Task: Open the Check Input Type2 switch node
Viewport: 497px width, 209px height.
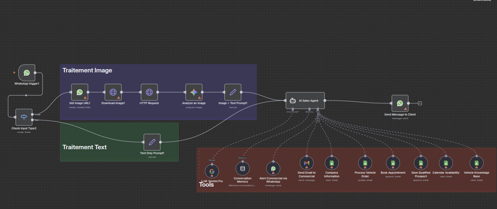Action: click(x=24, y=117)
